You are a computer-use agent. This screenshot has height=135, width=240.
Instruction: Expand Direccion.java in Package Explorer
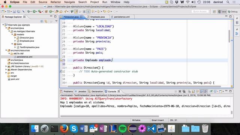tap(15, 37)
